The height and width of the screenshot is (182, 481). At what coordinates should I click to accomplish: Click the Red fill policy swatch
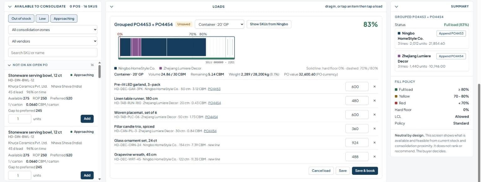396,103
